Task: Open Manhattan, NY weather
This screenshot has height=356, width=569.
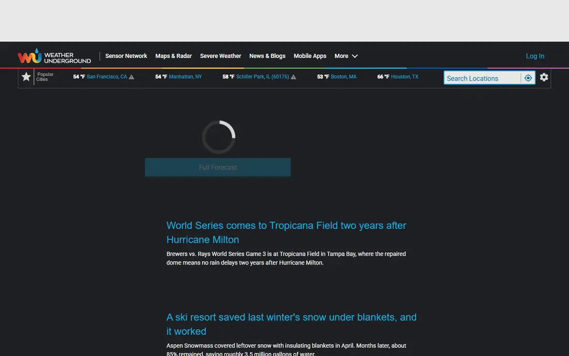Action: point(185,77)
